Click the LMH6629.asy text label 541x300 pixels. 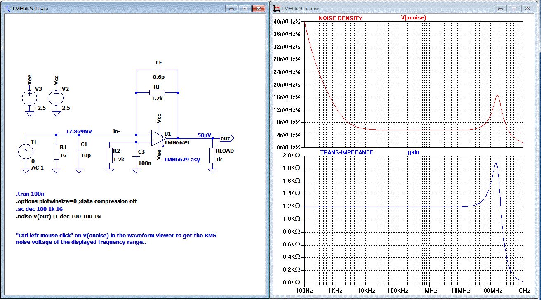[x=182, y=159]
